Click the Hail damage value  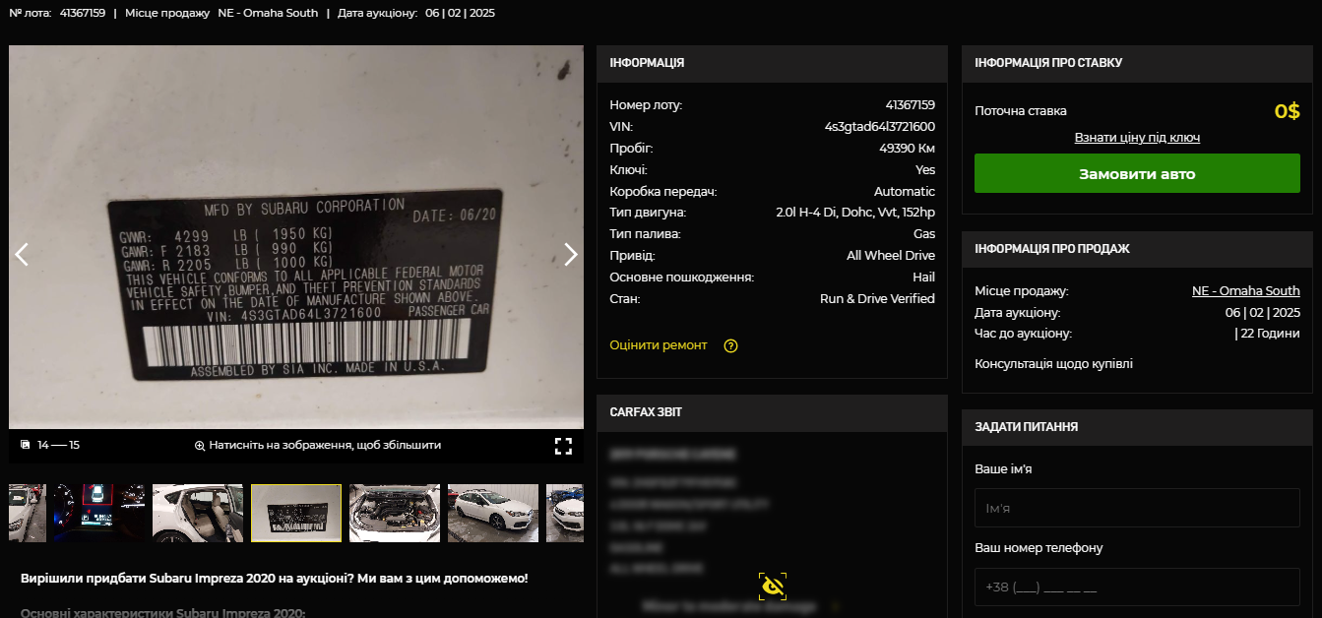tap(923, 278)
